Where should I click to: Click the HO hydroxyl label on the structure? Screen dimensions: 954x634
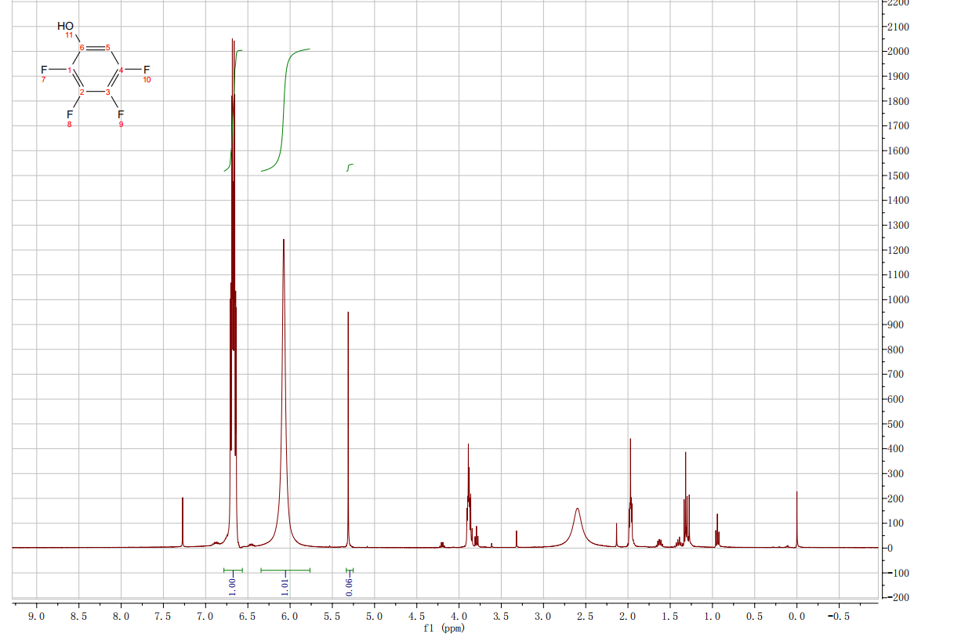click(x=65, y=26)
